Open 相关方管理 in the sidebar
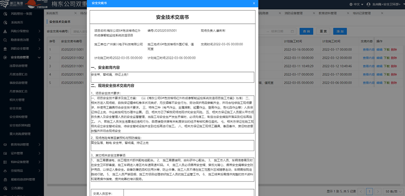 tap(17, 100)
